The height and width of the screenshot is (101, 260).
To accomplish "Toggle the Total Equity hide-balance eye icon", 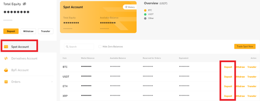I will (x=24, y=4).
